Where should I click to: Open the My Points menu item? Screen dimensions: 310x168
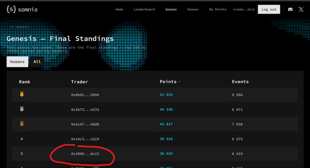click(x=217, y=9)
